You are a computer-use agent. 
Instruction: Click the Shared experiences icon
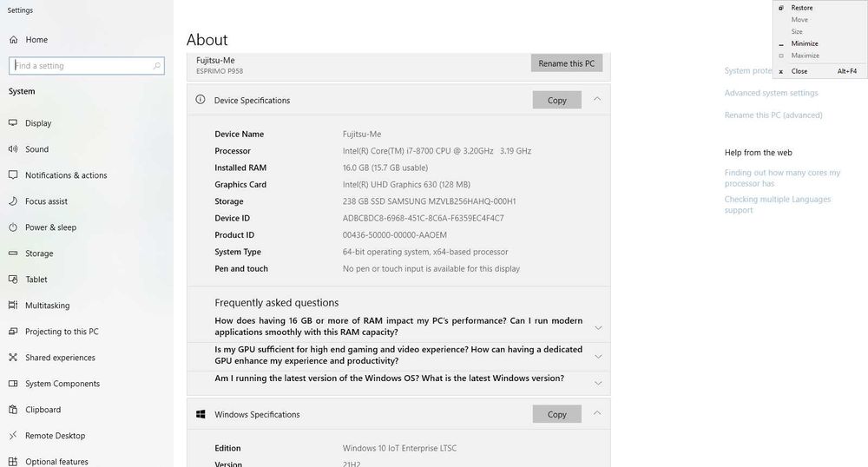pos(13,357)
